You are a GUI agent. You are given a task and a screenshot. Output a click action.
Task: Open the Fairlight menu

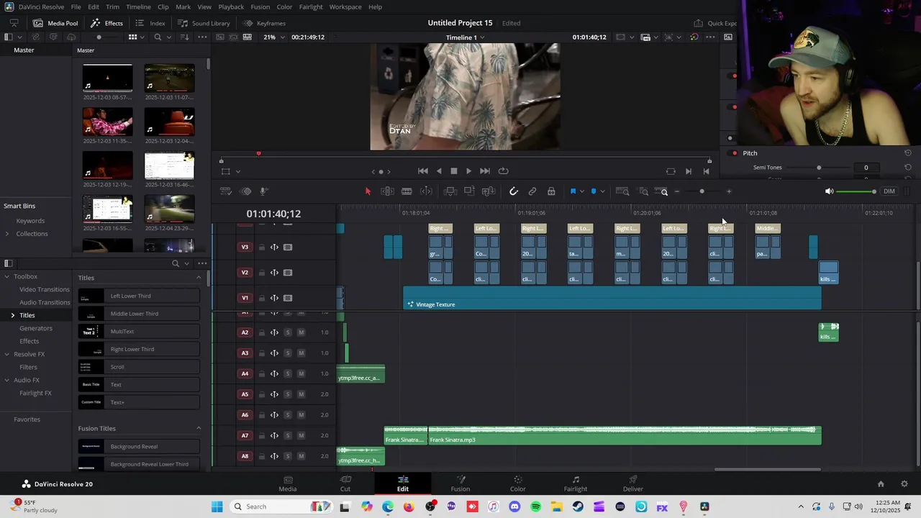tap(311, 6)
